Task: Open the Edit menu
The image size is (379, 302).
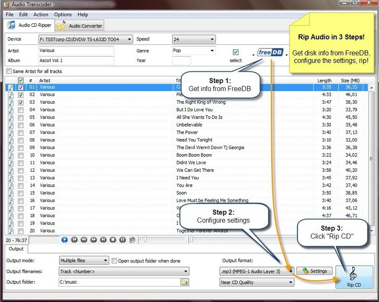Action: 23,14
